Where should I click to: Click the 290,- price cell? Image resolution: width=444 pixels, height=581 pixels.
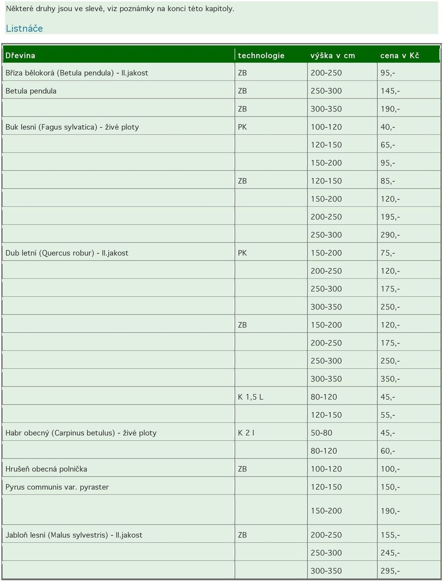click(408, 235)
